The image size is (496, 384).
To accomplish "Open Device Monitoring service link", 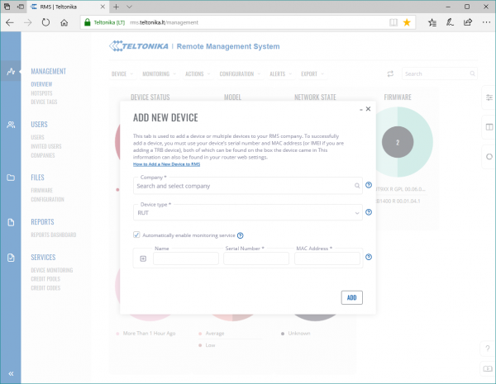I will click(52, 270).
